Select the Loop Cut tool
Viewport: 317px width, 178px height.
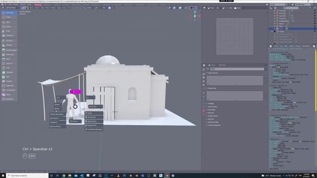(x=9, y=63)
